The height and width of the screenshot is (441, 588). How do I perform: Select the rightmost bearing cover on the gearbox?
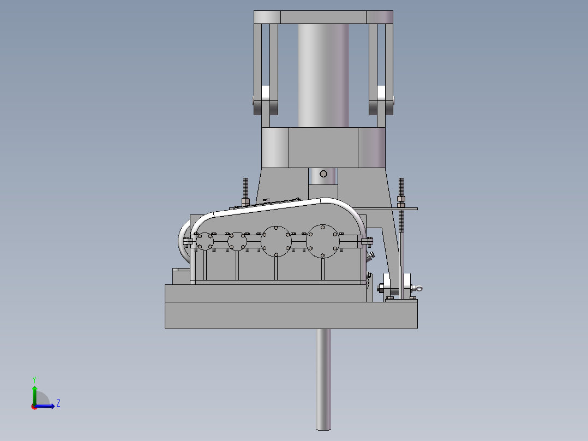tap(322, 241)
